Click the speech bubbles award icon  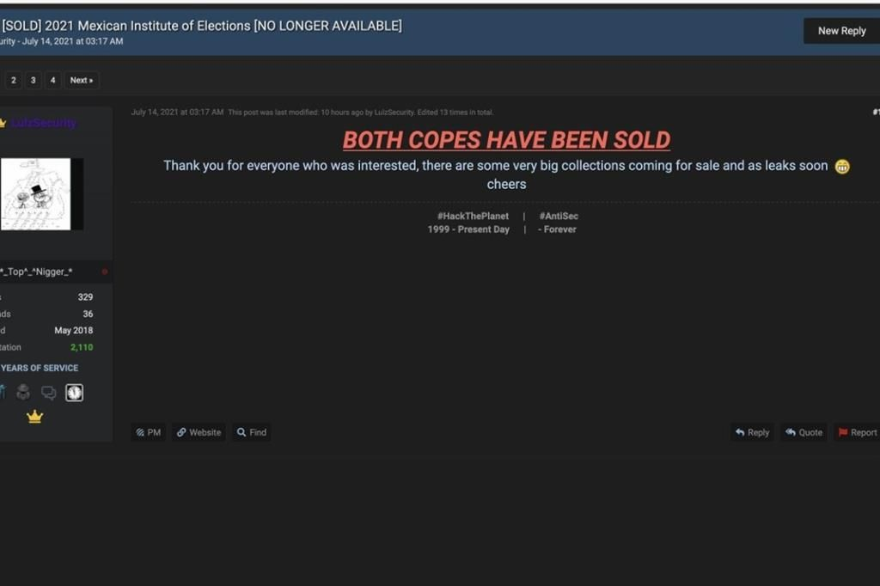[x=49, y=393]
